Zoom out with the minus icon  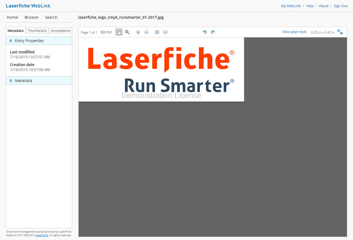(146, 32)
